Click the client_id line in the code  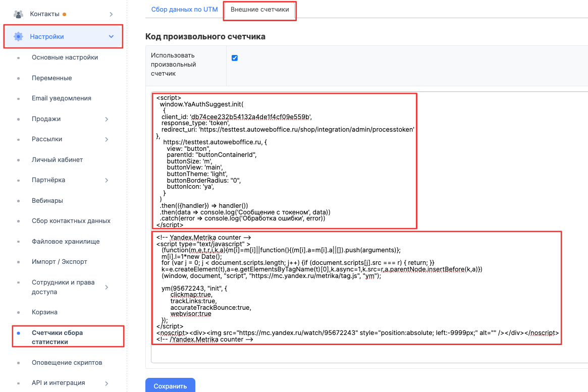[237, 117]
